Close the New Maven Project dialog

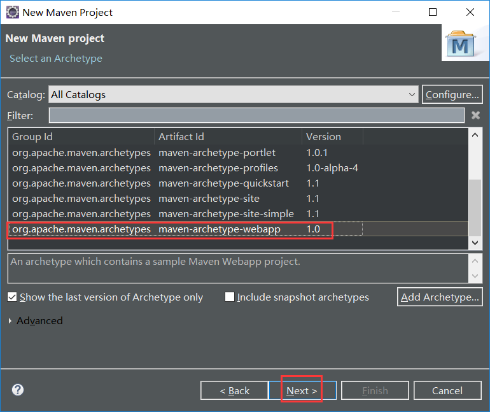[470, 12]
